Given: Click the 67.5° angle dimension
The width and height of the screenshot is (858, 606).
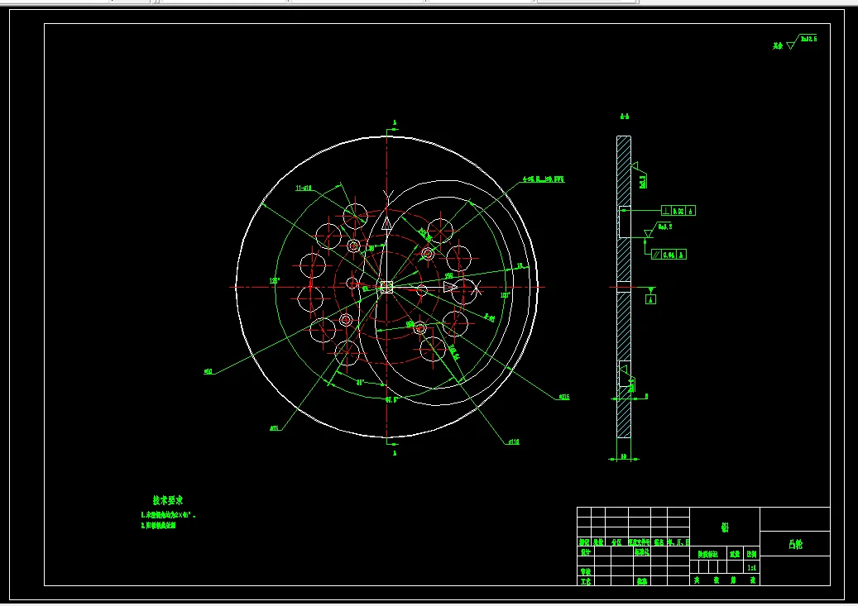Looking at the screenshot, I should pos(392,400).
